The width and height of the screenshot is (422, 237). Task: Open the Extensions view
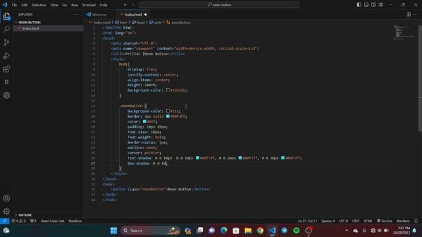[7, 69]
